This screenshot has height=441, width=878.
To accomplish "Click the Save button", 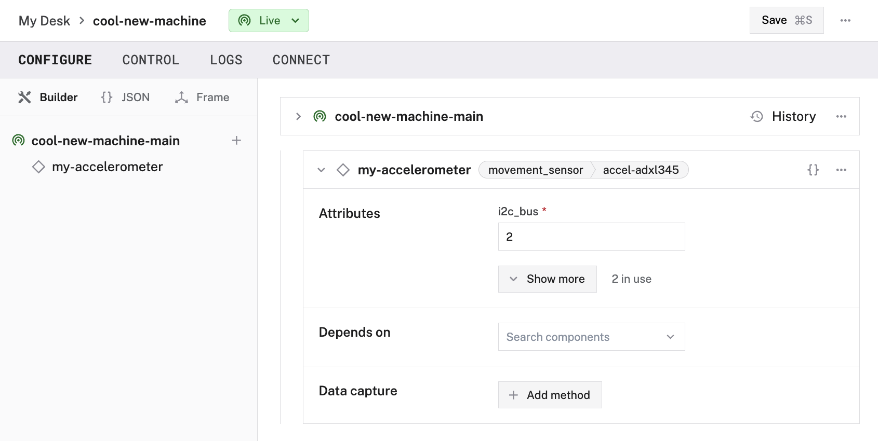I will [786, 20].
